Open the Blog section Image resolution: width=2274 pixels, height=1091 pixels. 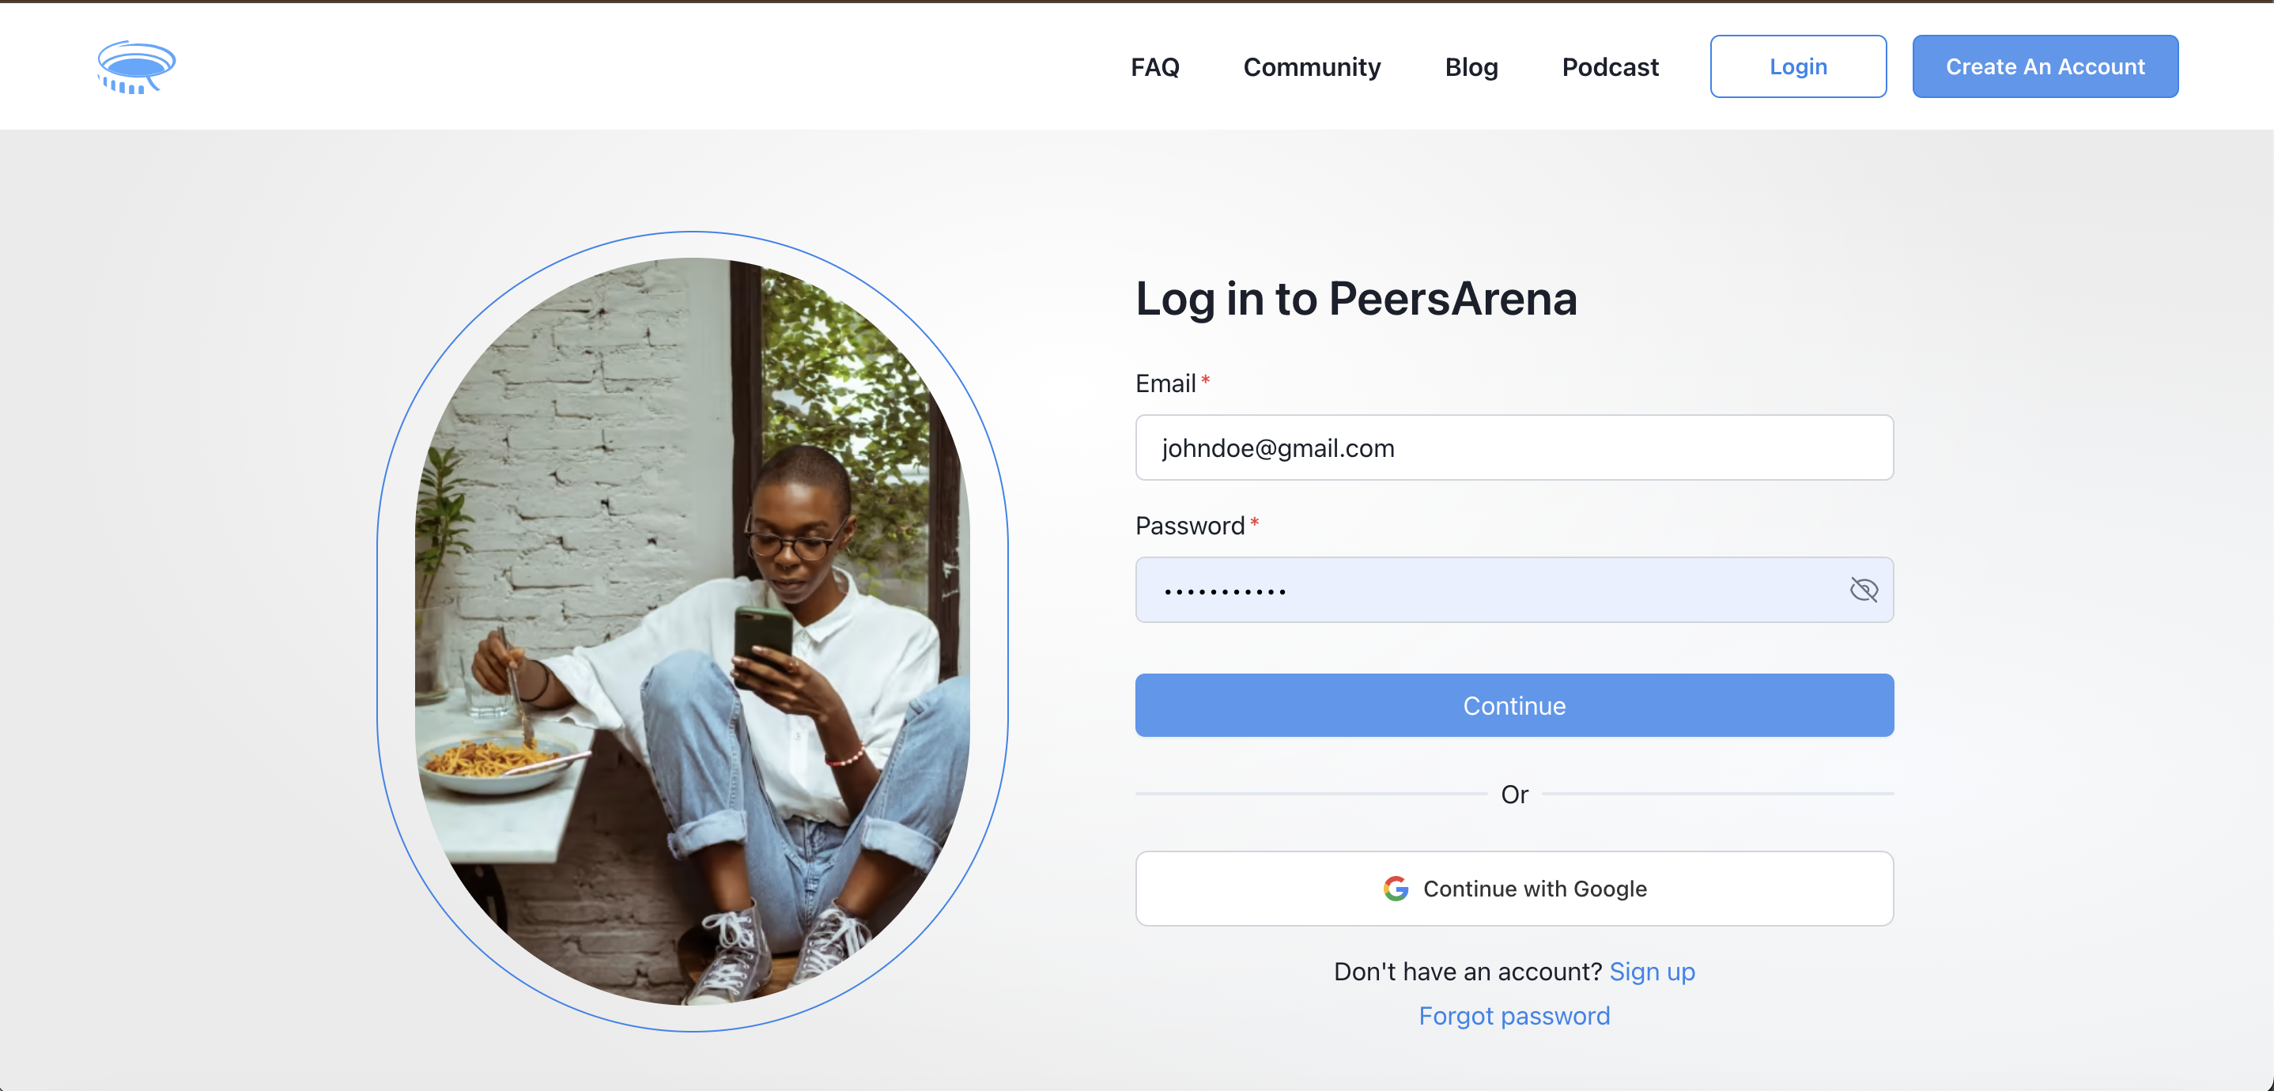[1471, 67]
